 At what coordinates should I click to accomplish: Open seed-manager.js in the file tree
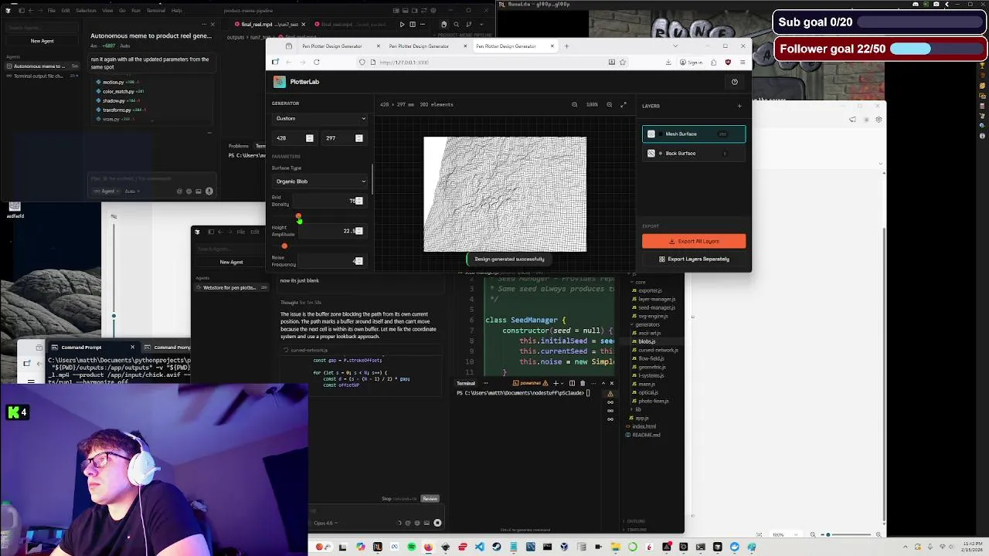coord(656,307)
